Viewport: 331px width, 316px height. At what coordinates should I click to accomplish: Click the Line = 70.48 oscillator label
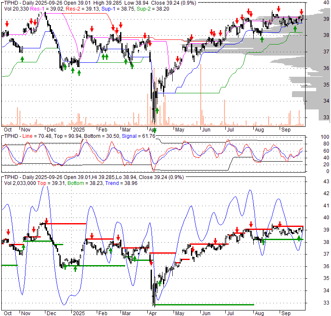pyautogui.click(x=37, y=136)
